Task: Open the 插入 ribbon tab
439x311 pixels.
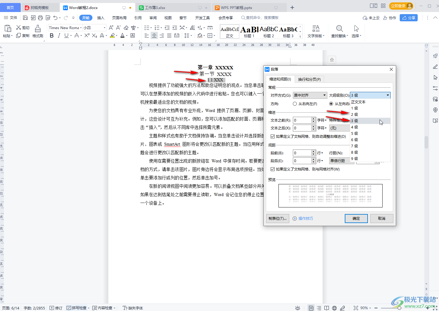Action: coord(101,18)
